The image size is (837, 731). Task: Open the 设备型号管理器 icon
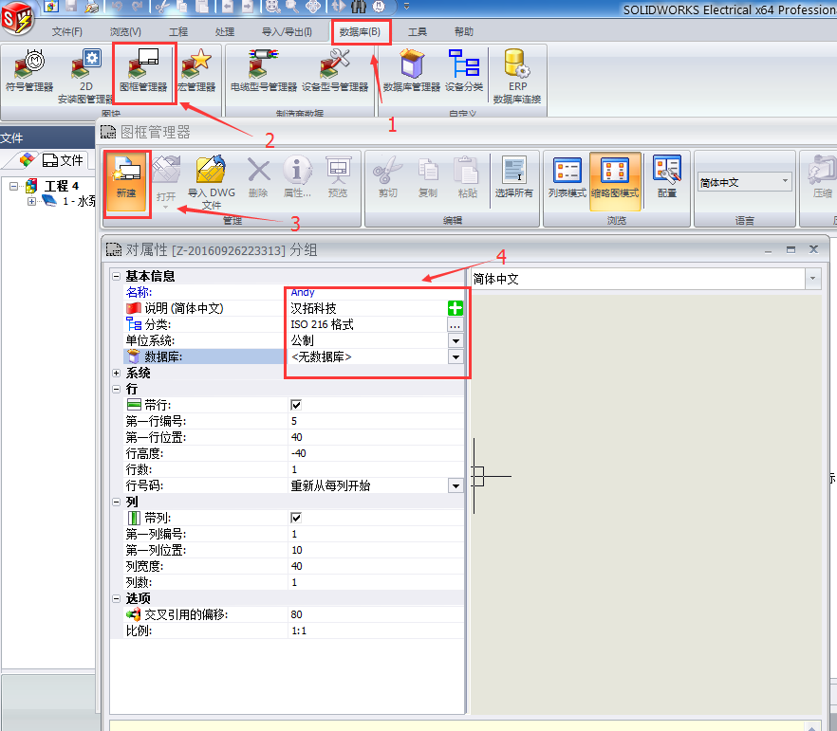[x=335, y=70]
